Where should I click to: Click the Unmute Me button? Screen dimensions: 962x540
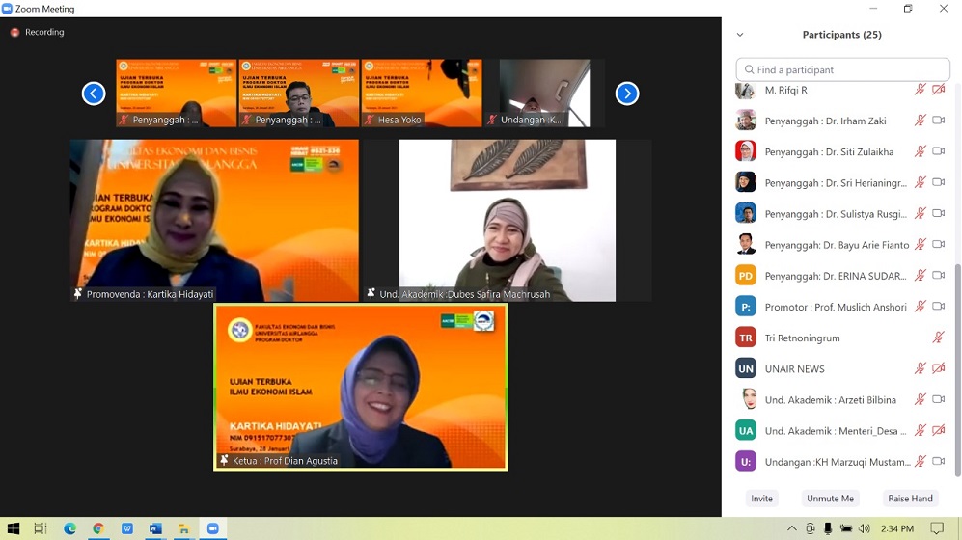pyautogui.click(x=830, y=499)
